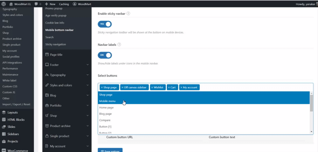Click the Single product bag icon
Image resolution: width=318 pixels, height=152 pixels.
tap(47, 136)
